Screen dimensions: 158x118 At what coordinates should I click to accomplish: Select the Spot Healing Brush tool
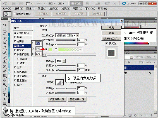point(4,53)
